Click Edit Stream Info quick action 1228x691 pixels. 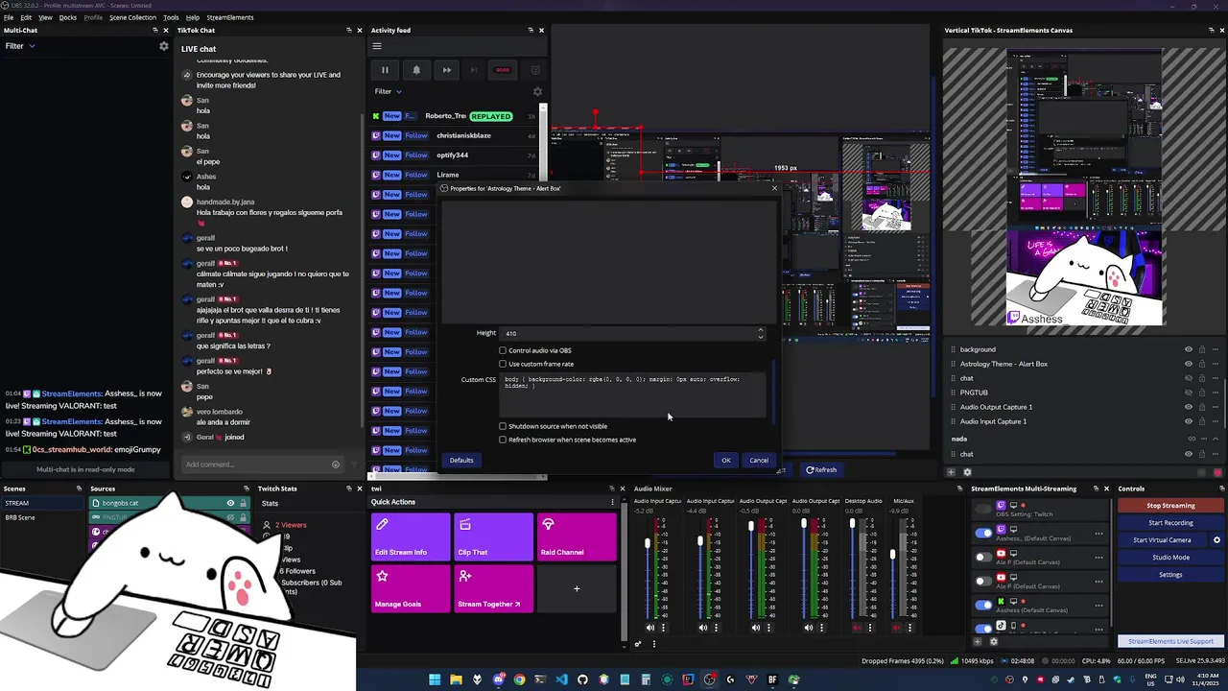[x=411, y=537]
